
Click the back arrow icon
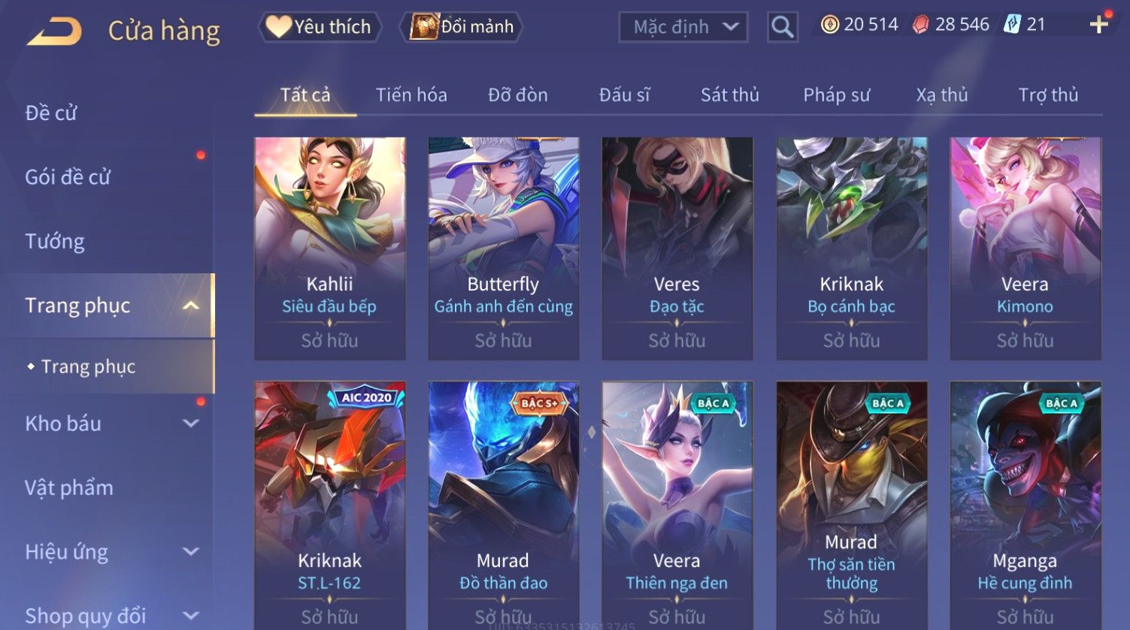[54, 32]
